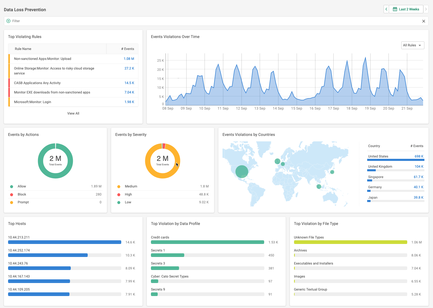The height and width of the screenshot is (308, 433).
Task: Click the filter plus icon
Action: [9, 21]
